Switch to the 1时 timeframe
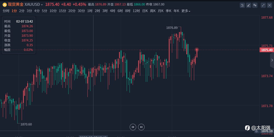 point(90,11)
